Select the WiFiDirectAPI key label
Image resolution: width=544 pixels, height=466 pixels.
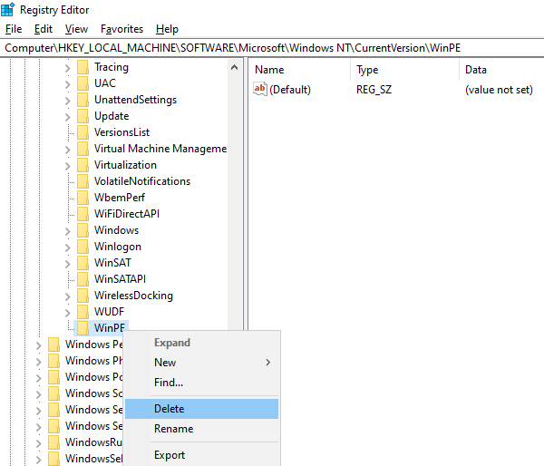127,214
